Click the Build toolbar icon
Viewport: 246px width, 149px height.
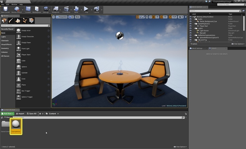coord(76,10)
